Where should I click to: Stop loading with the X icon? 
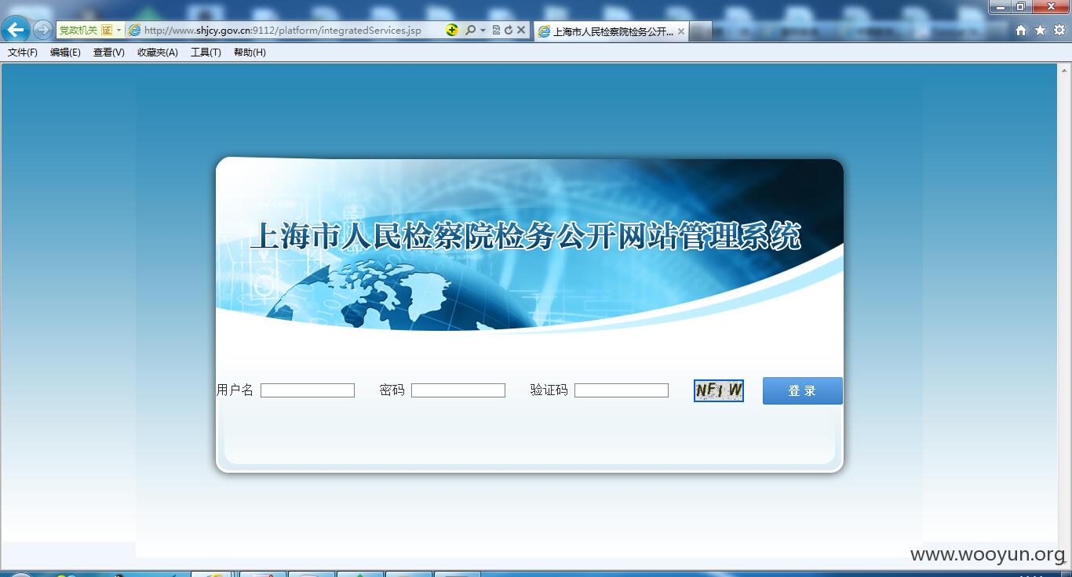[521, 30]
